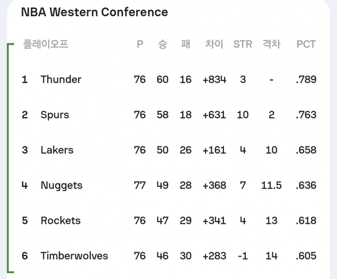337x279 pixels.
Task: Click Lakers' .658 win percentage
Action: (306, 150)
